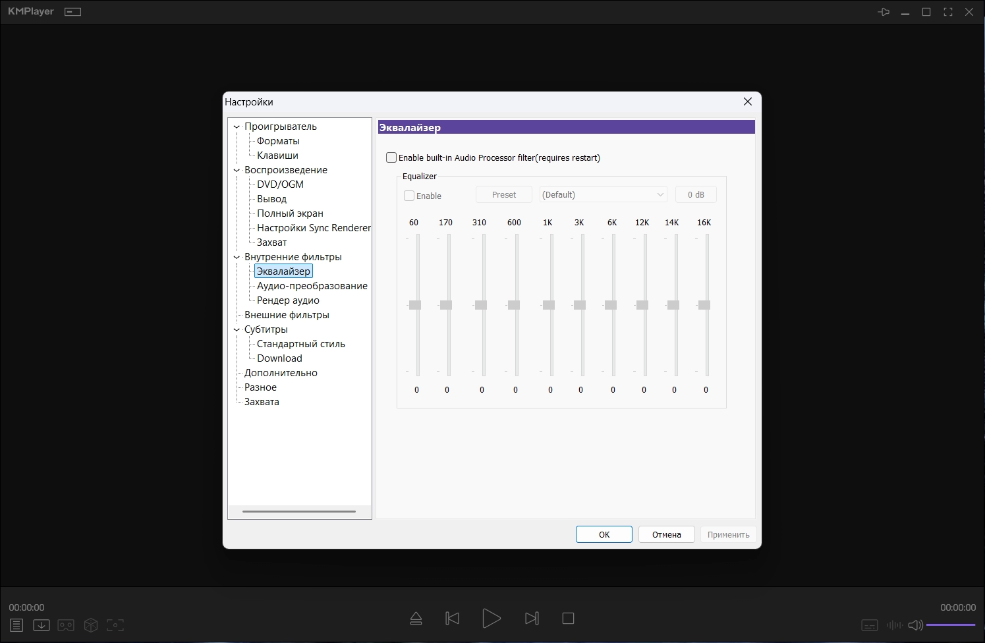985x643 pixels.
Task: Mute audio with the speaker icon
Action: click(x=916, y=625)
